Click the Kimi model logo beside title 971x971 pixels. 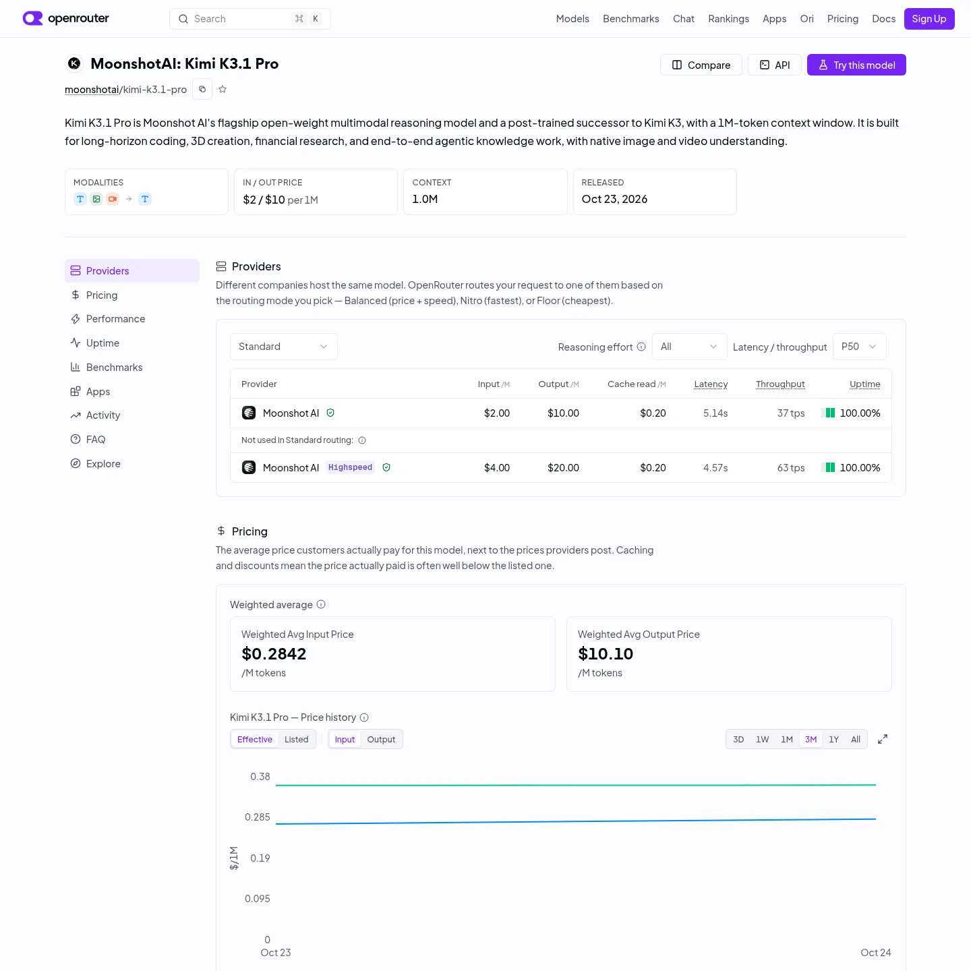[x=74, y=63]
